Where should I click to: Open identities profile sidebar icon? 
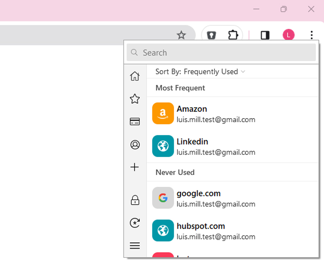coord(135,145)
